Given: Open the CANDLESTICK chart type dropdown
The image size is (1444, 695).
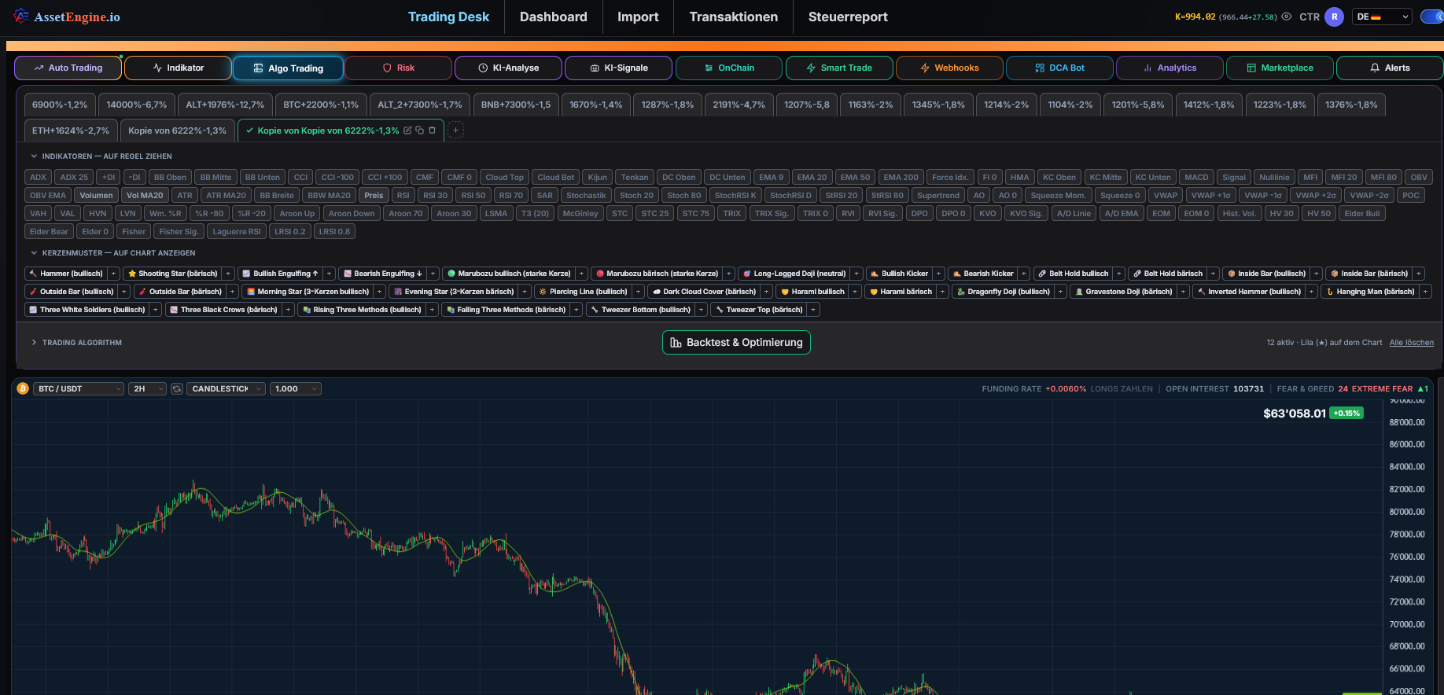Looking at the screenshot, I should point(226,388).
